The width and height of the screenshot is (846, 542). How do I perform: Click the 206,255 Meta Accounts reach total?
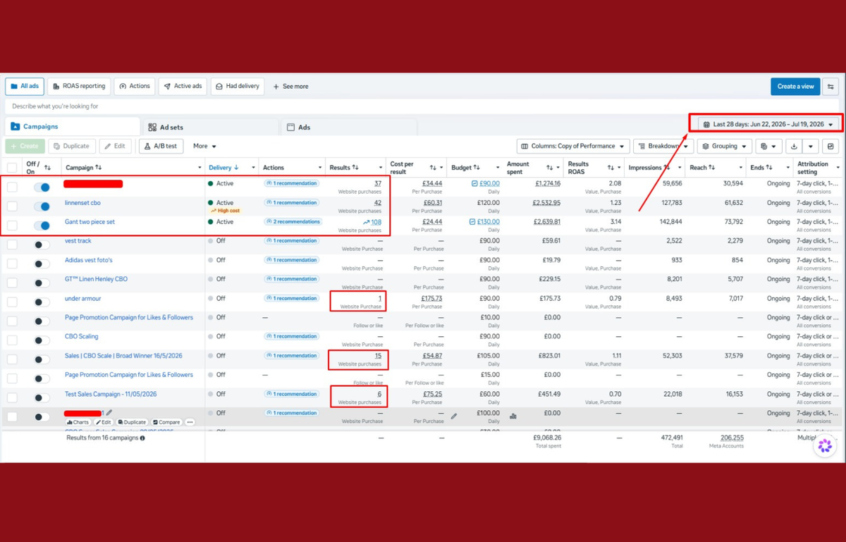[732, 437]
